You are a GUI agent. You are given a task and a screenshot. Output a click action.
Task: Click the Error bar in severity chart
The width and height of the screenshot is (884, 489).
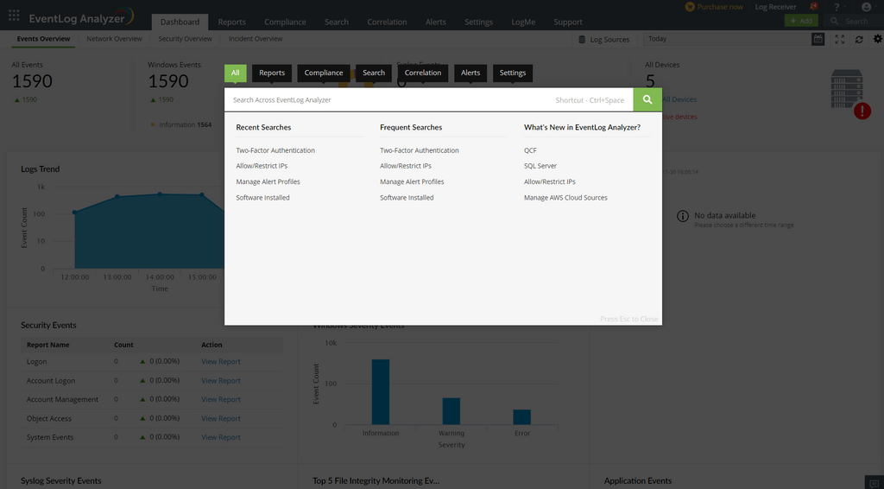click(x=522, y=416)
